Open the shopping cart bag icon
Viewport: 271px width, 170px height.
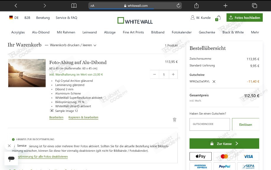pos(218,18)
